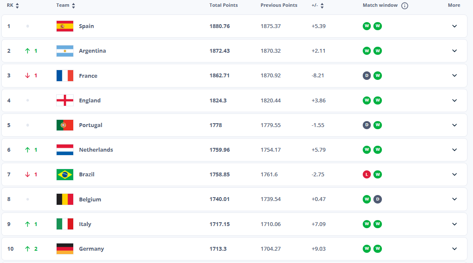This screenshot has width=473, height=263.
Task: Open the Italy row chevron
Action: 454,224
